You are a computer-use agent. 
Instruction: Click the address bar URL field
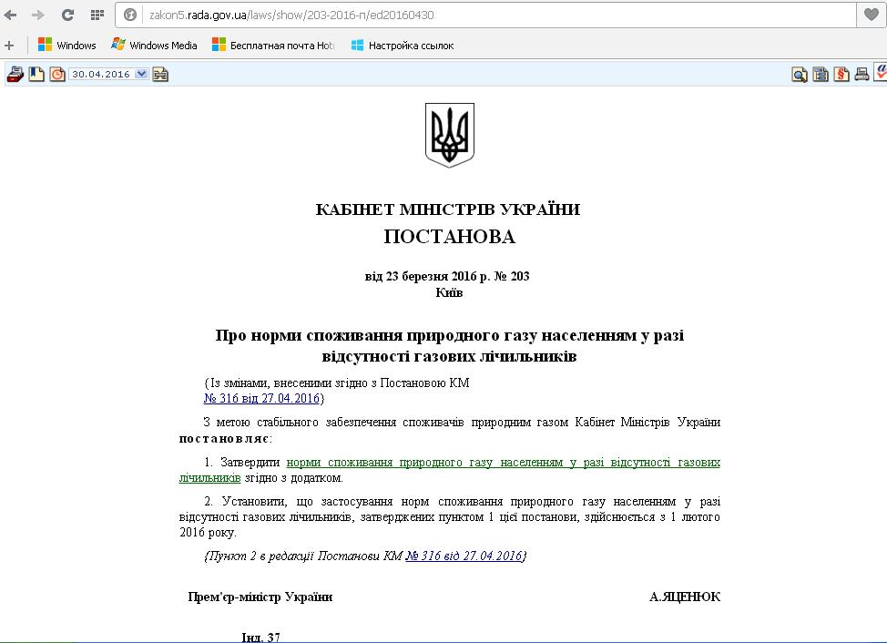point(492,15)
